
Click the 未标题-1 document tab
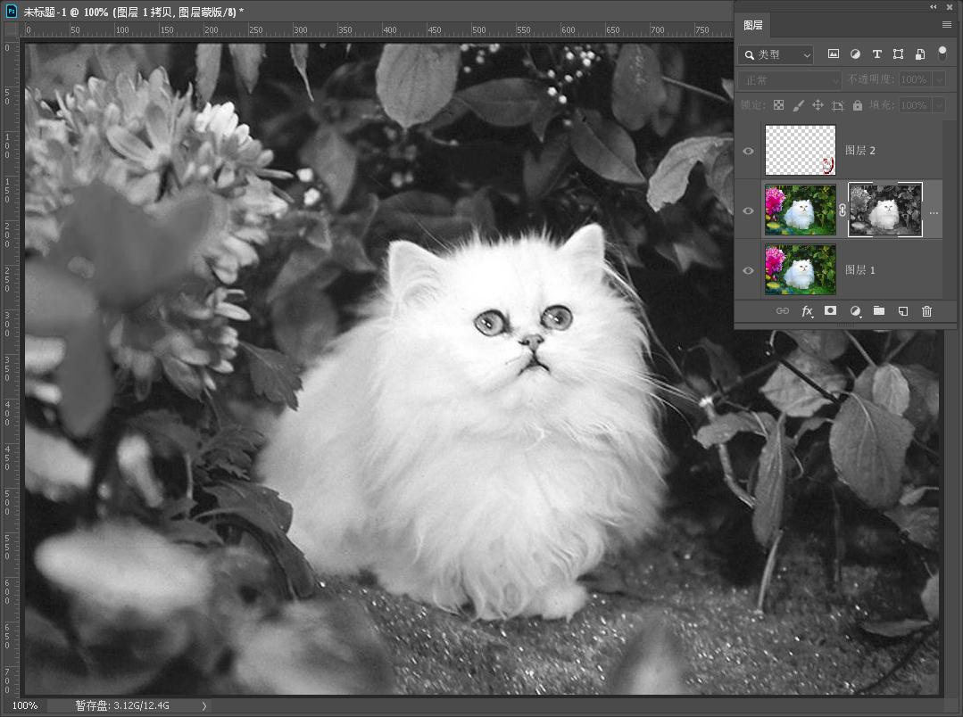pos(134,11)
